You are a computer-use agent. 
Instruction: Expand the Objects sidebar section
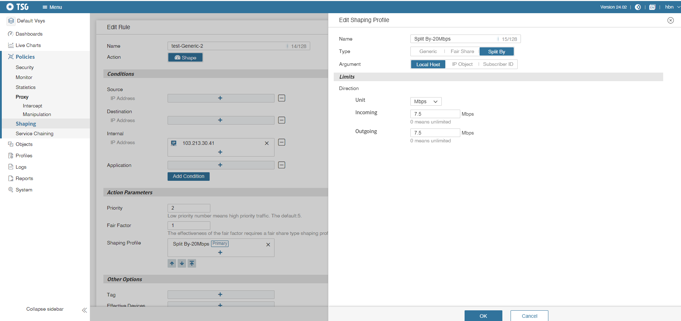pyautogui.click(x=24, y=144)
